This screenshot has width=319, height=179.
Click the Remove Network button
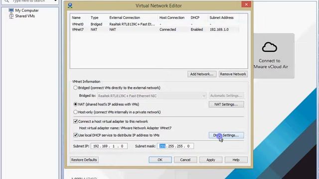(233, 74)
